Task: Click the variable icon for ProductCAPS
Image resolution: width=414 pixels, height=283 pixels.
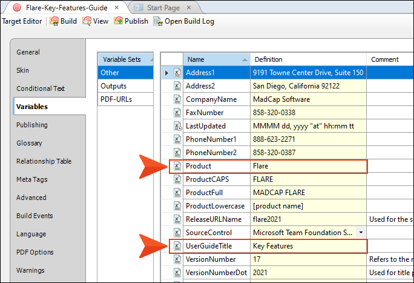Action: click(x=177, y=179)
